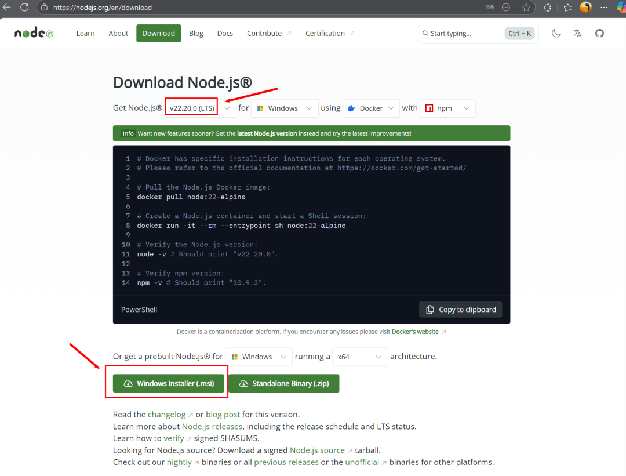Follow the latest Node.js version link
This screenshot has height=476, width=626.
(267, 133)
